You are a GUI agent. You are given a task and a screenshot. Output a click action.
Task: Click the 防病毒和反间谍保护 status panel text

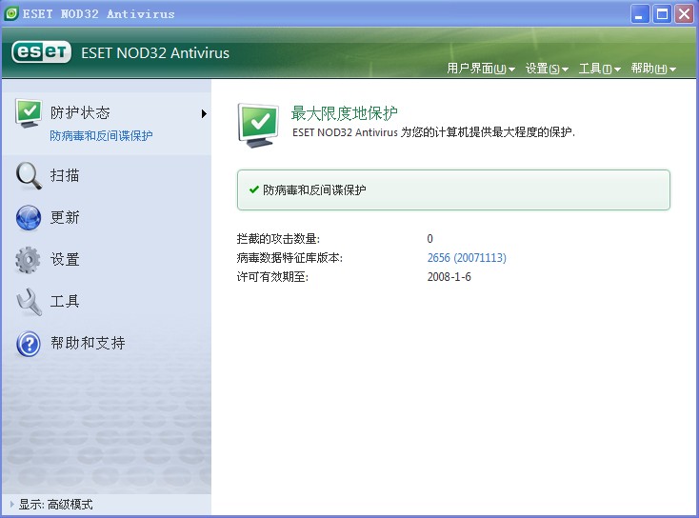tap(314, 189)
